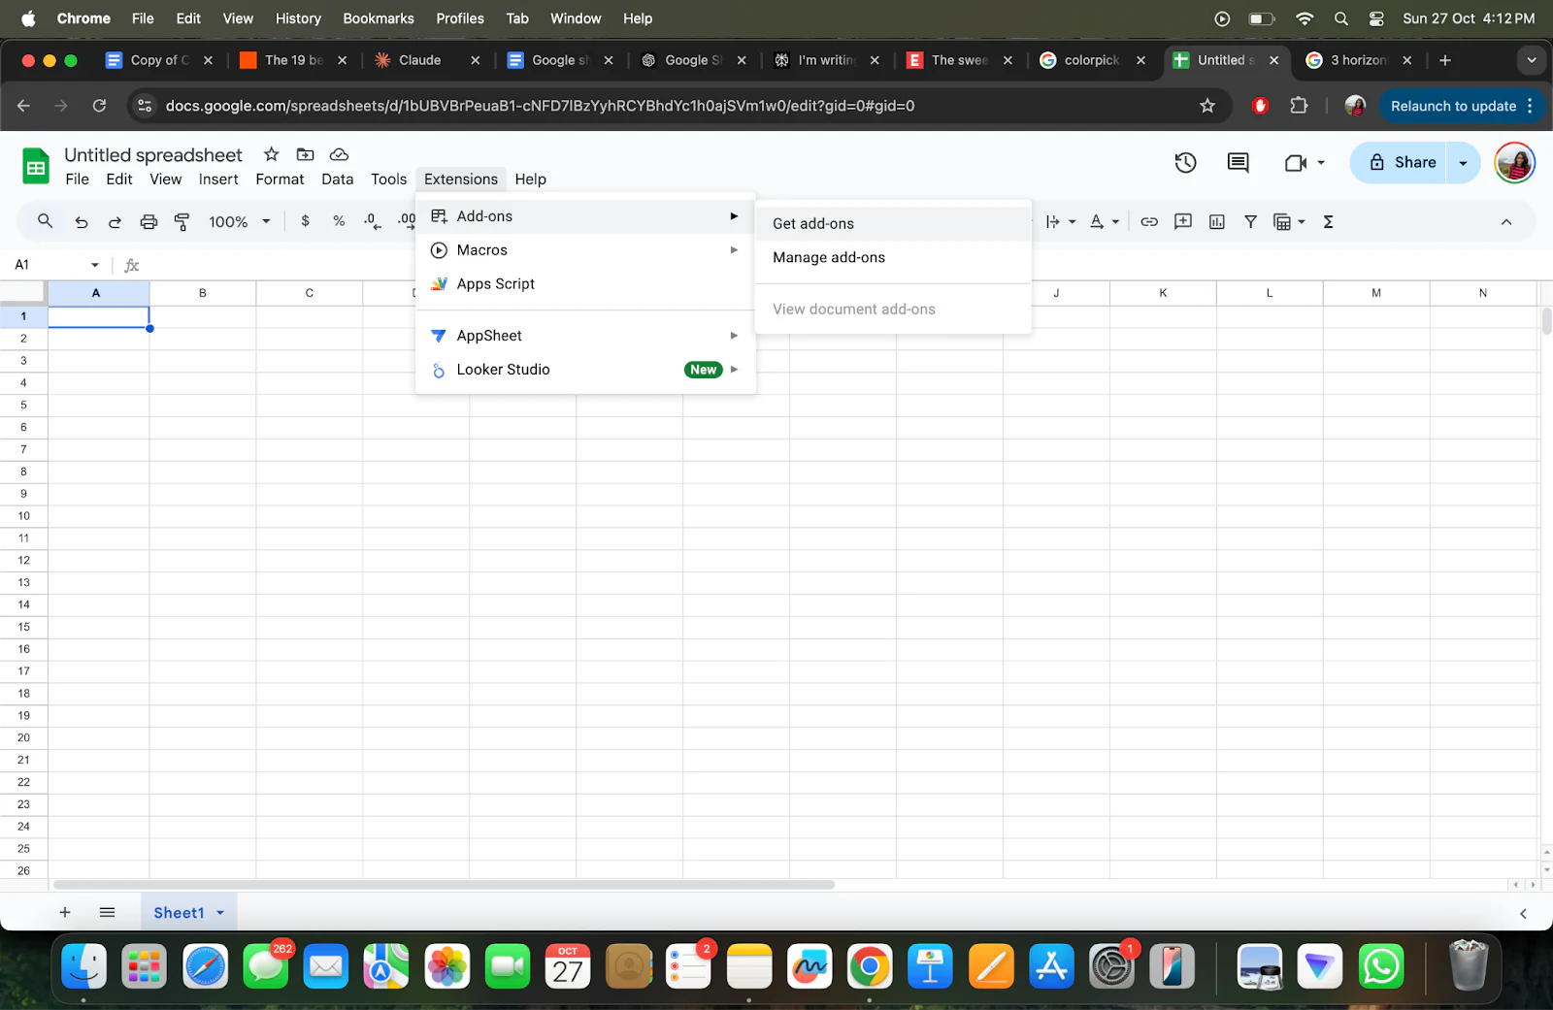Select the paint format tool

(x=182, y=222)
